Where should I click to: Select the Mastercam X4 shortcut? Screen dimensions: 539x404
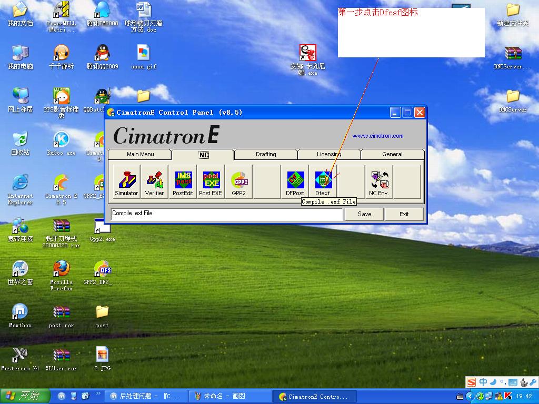[x=21, y=359]
